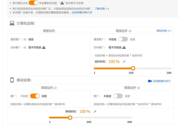
Task: Edit 站外折扣 with the pencil icon
Action: coord(124,62)
